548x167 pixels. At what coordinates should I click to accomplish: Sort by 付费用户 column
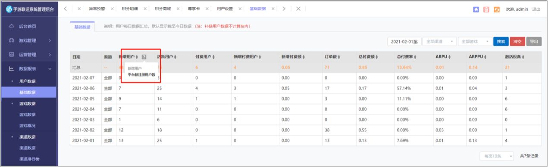(213, 57)
